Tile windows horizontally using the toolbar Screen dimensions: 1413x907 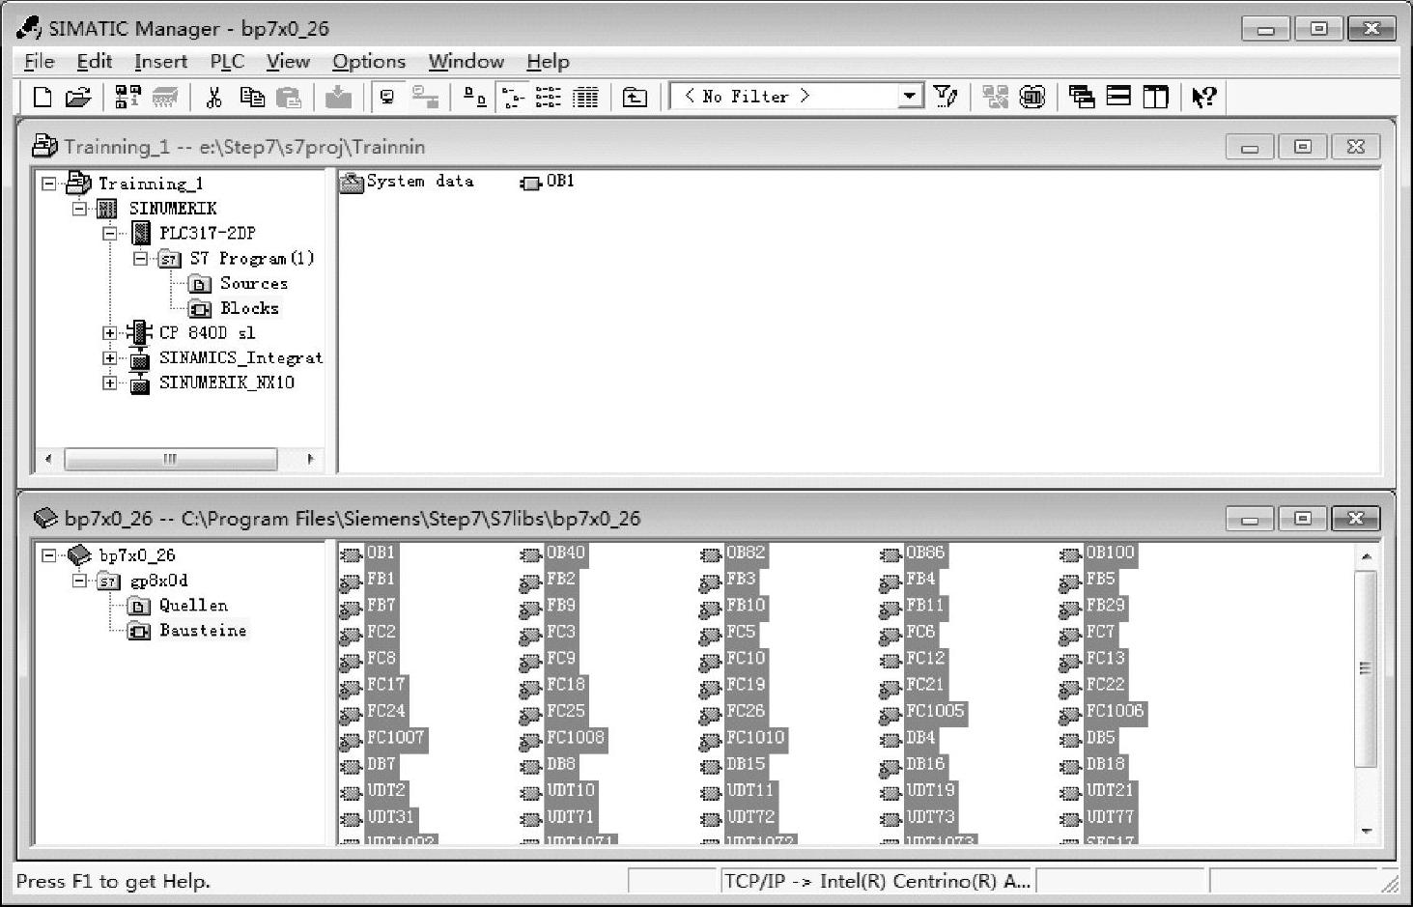1118,97
